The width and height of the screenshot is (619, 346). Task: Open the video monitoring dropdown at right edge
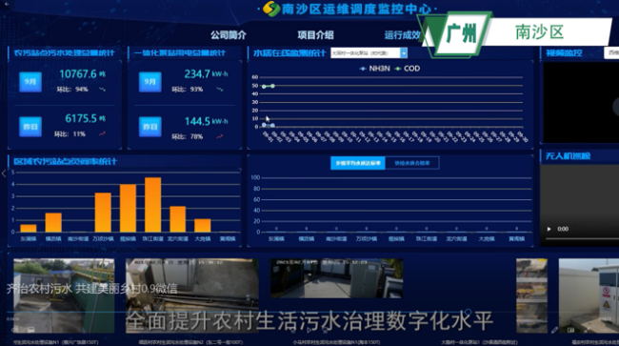611,53
